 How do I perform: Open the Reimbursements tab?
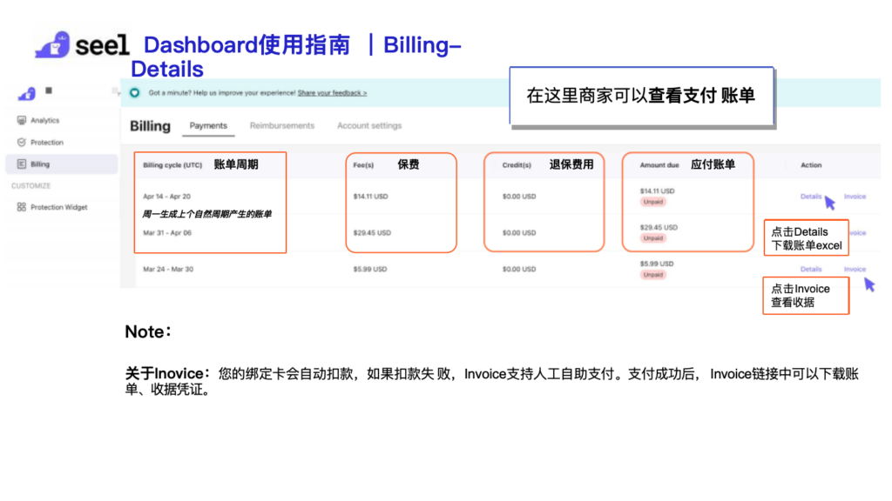coord(281,126)
